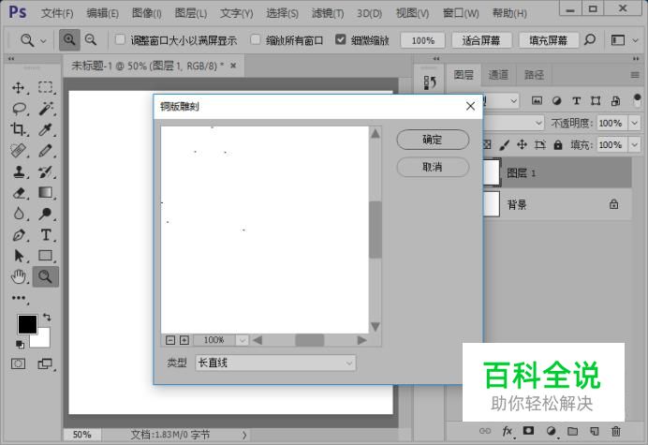Click the 100% zoom button
Viewport: 648px width, 445px height.
[422, 40]
